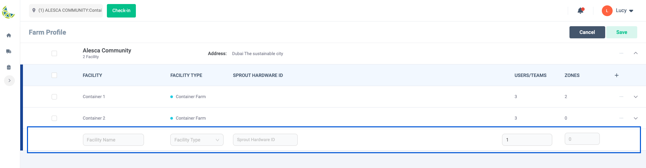Check the Container 1 row checkbox

tap(54, 97)
